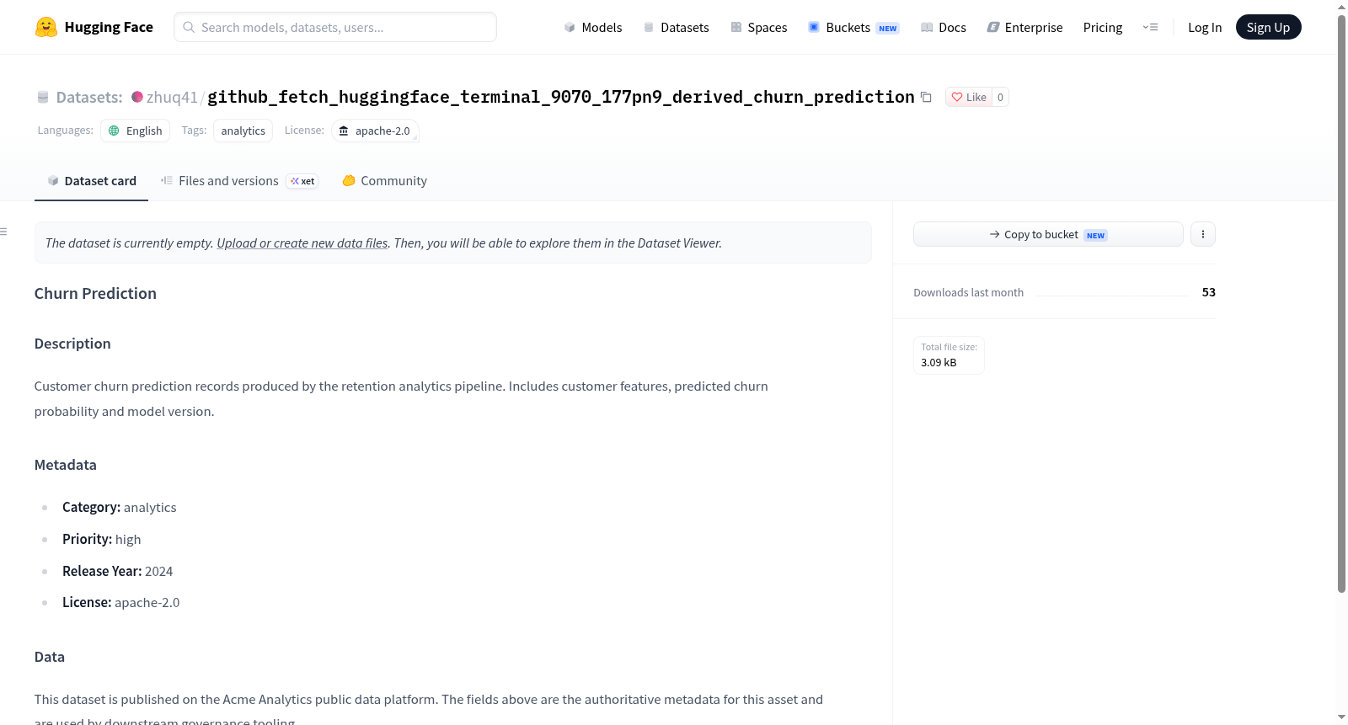Toggle the table of contents sidebar icon

click(4, 232)
